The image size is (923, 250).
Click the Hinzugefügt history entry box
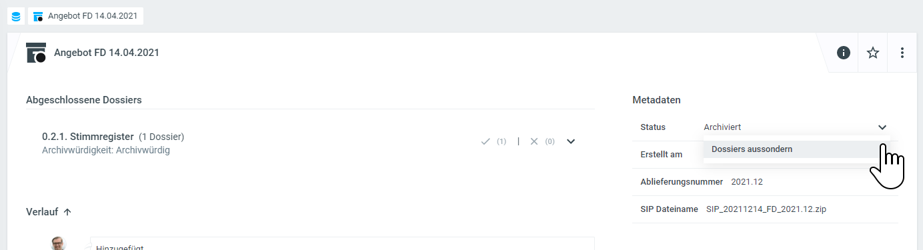pyautogui.click(x=342, y=243)
